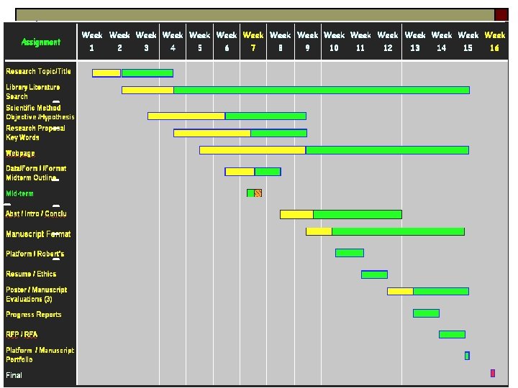Viewport: 518px width, 388px height.
Task: Select the Week 10 column header
Action: 334,41
